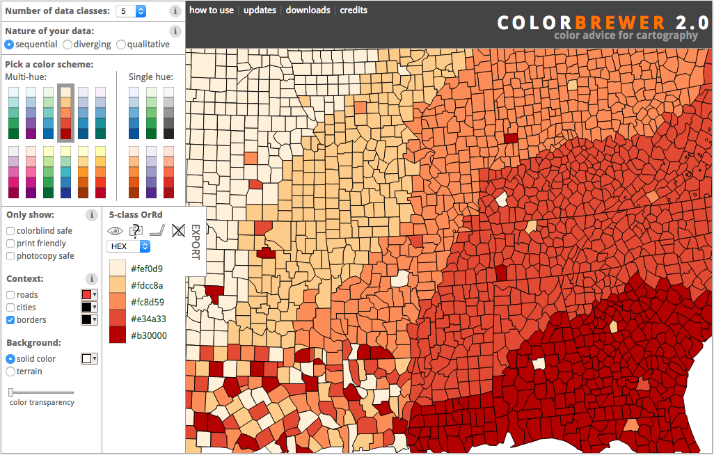Select the terrain background radio
Image resolution: width=714 pixels, height=455 pixels.
click(10, 372)
